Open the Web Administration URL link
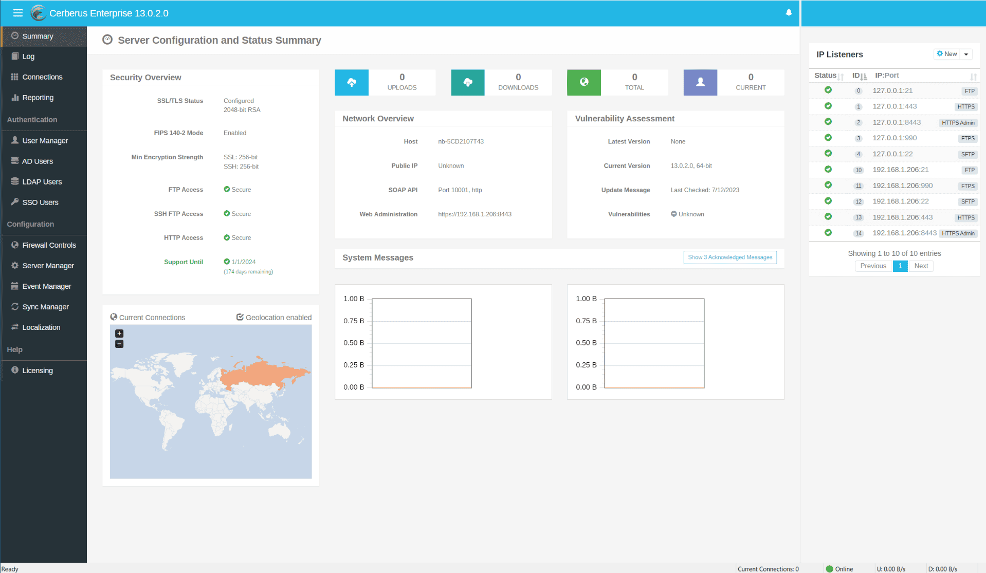The image size is (986, 573). click(474, 214)
